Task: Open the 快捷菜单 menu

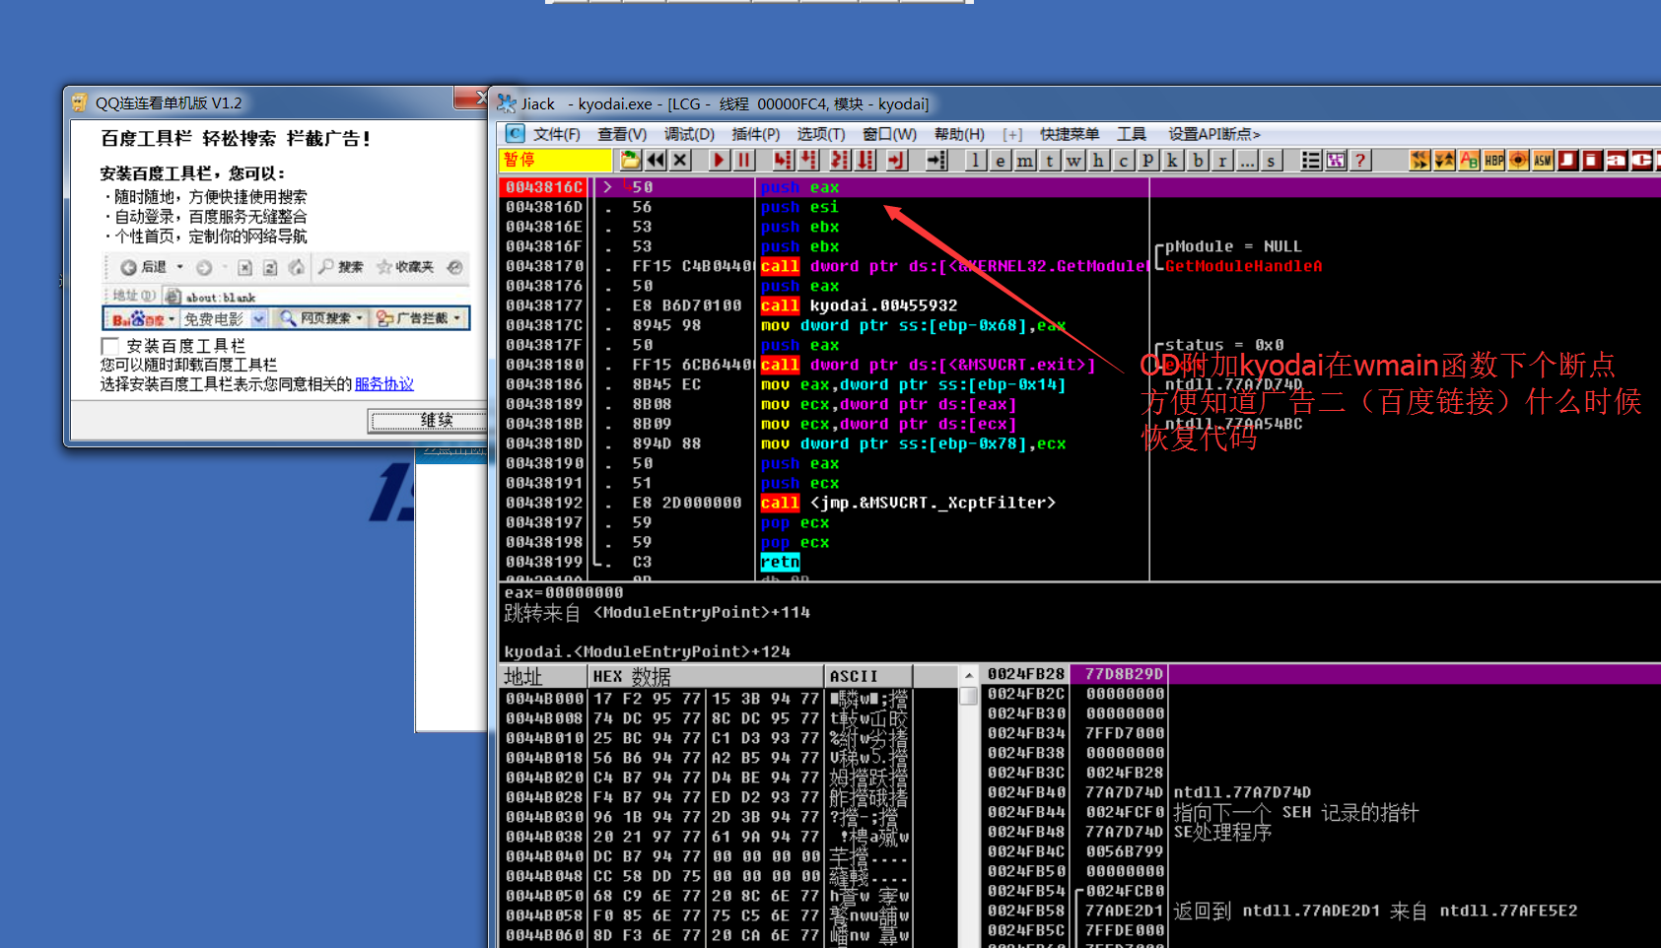Action: tap(1070, 134)
